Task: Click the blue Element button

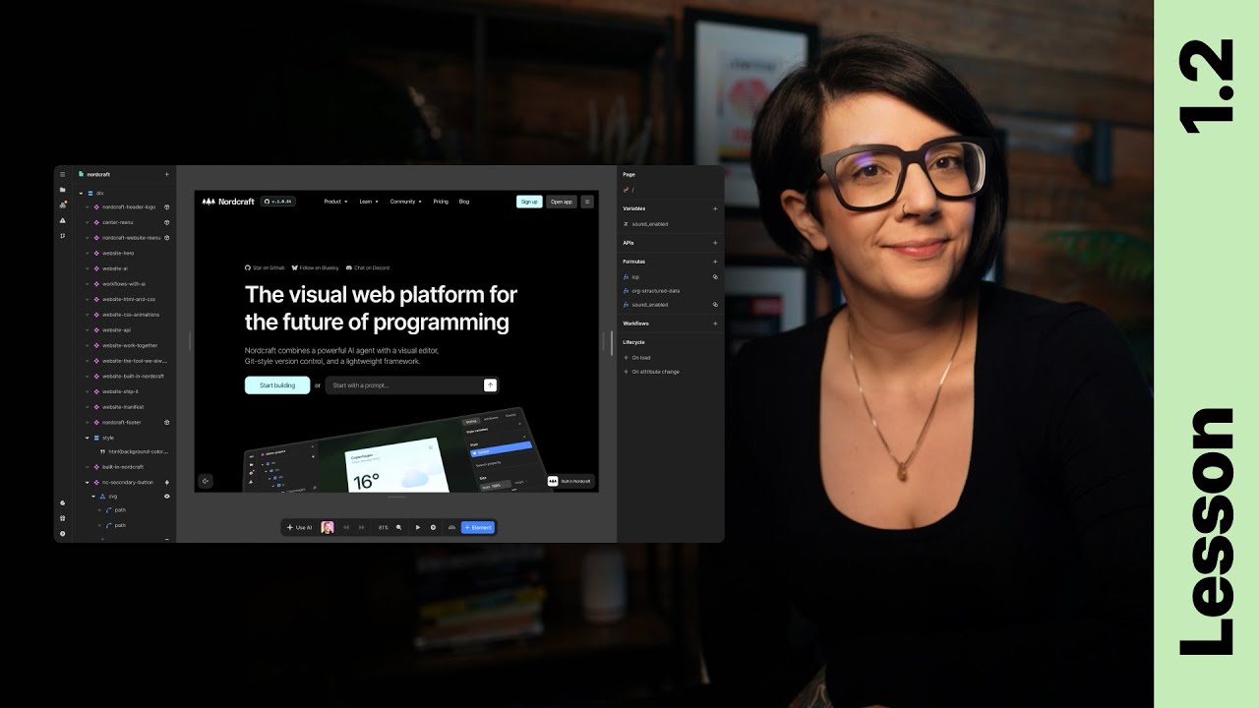Action: 478,527
